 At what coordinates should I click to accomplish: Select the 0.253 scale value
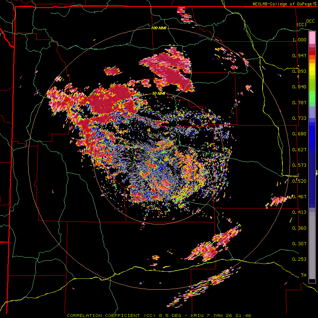click(x=299, y=259)
